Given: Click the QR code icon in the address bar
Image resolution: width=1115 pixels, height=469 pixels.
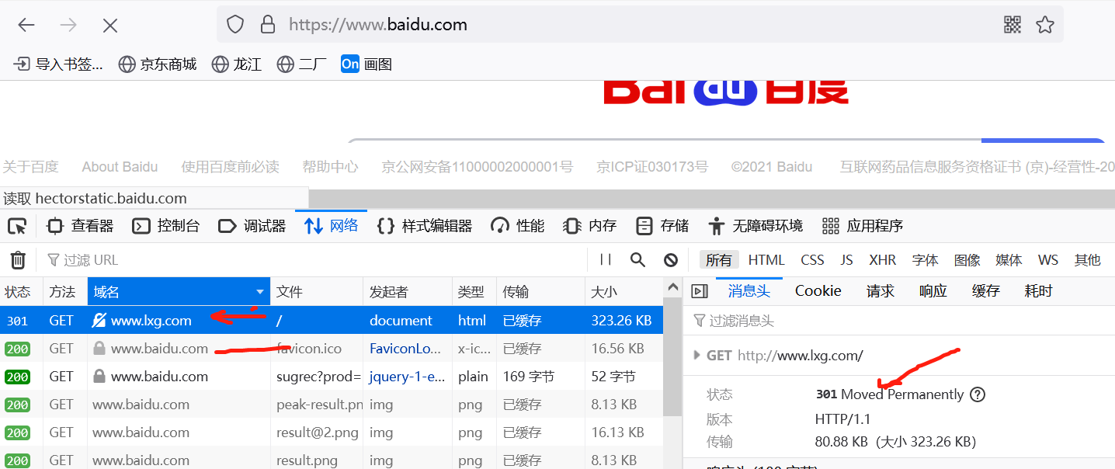Looking at the screenshot, I should point(1013,25).
